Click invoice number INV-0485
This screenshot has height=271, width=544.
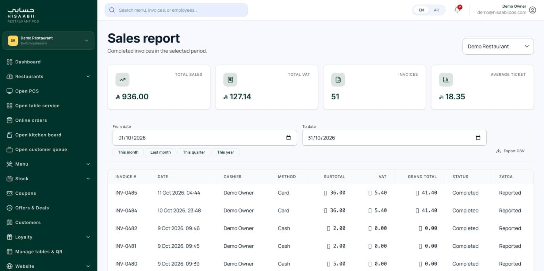(x=126, y=193)
